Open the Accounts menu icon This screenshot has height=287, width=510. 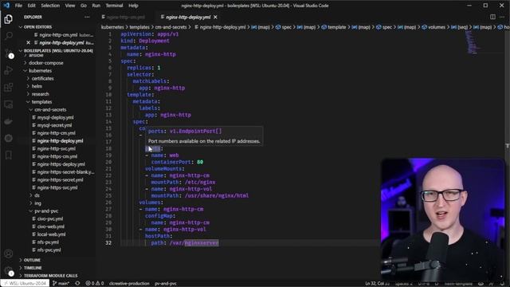pos(9,254)
